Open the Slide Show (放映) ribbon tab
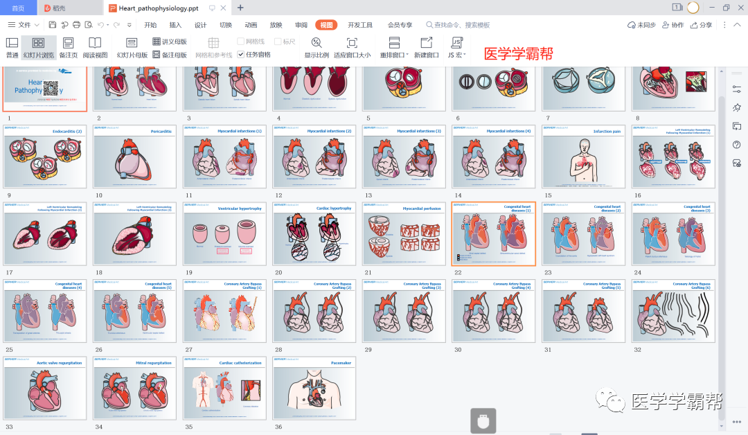 276,25
